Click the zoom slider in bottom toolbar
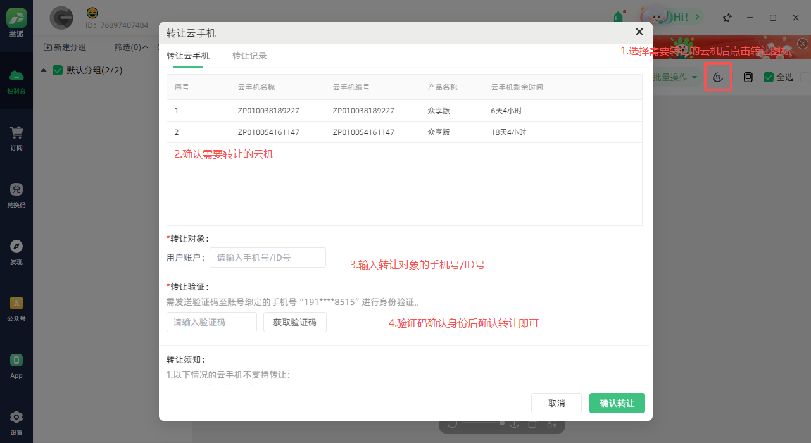 (x=483, y=423)
